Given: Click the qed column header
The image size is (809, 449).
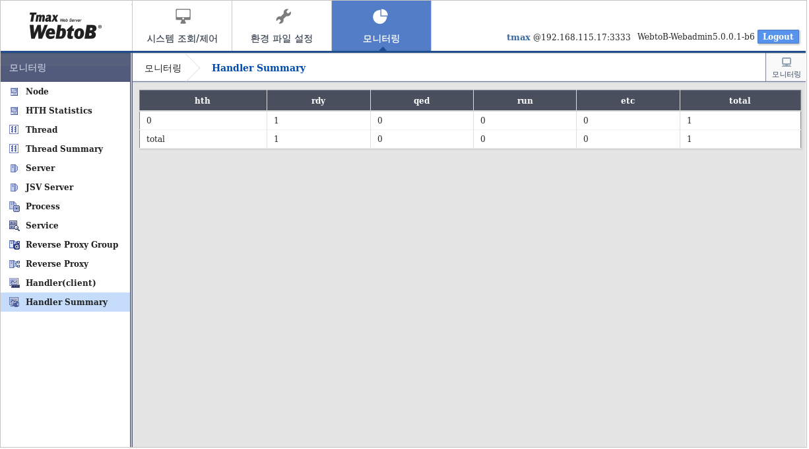Looking at the screenshot, I should (x=422, y=100).
